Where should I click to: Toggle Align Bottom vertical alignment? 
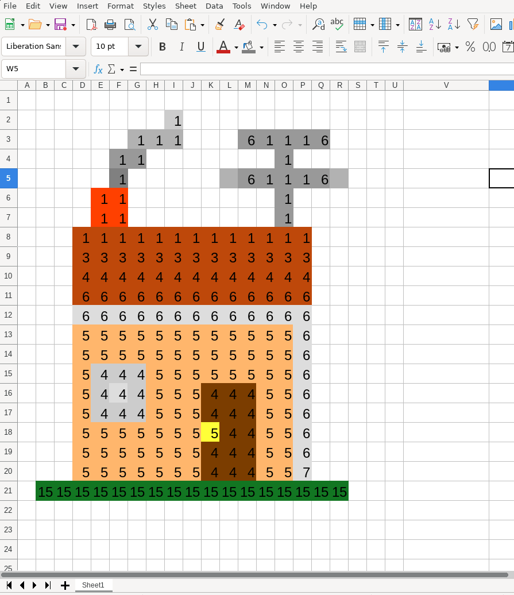[421, 47]
